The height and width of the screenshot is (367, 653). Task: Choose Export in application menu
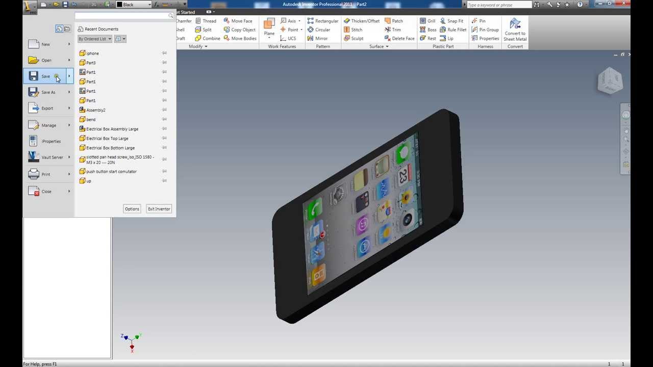point(48,108)
